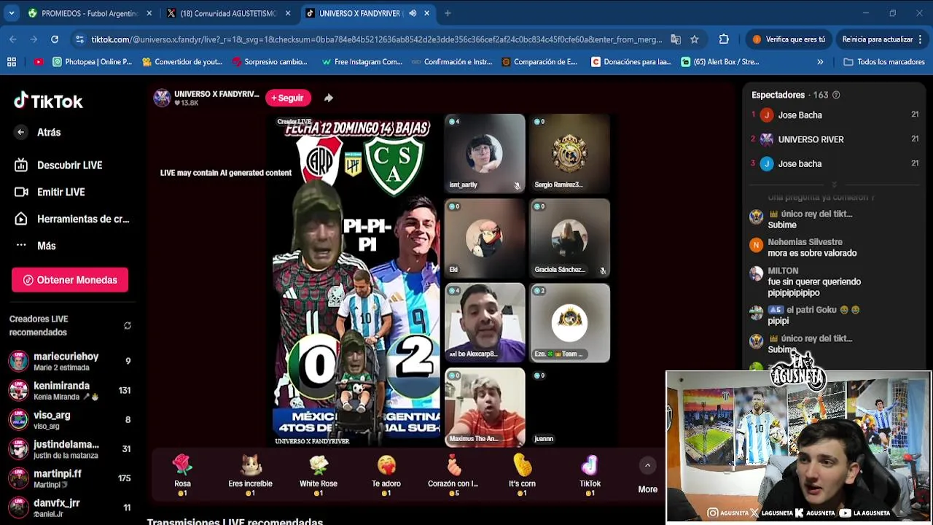Click the address bar URL

tap(377, 39)
